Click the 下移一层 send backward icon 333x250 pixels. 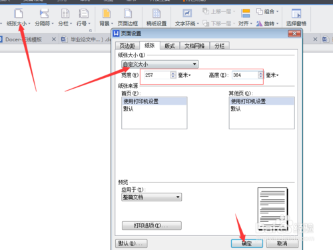(206, 23)
